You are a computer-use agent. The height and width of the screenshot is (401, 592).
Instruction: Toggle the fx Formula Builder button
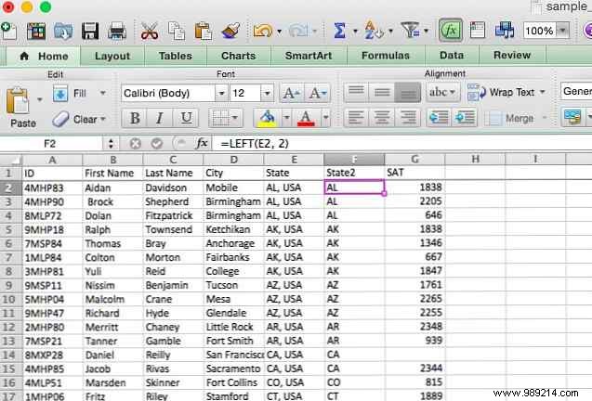point(451,31)
